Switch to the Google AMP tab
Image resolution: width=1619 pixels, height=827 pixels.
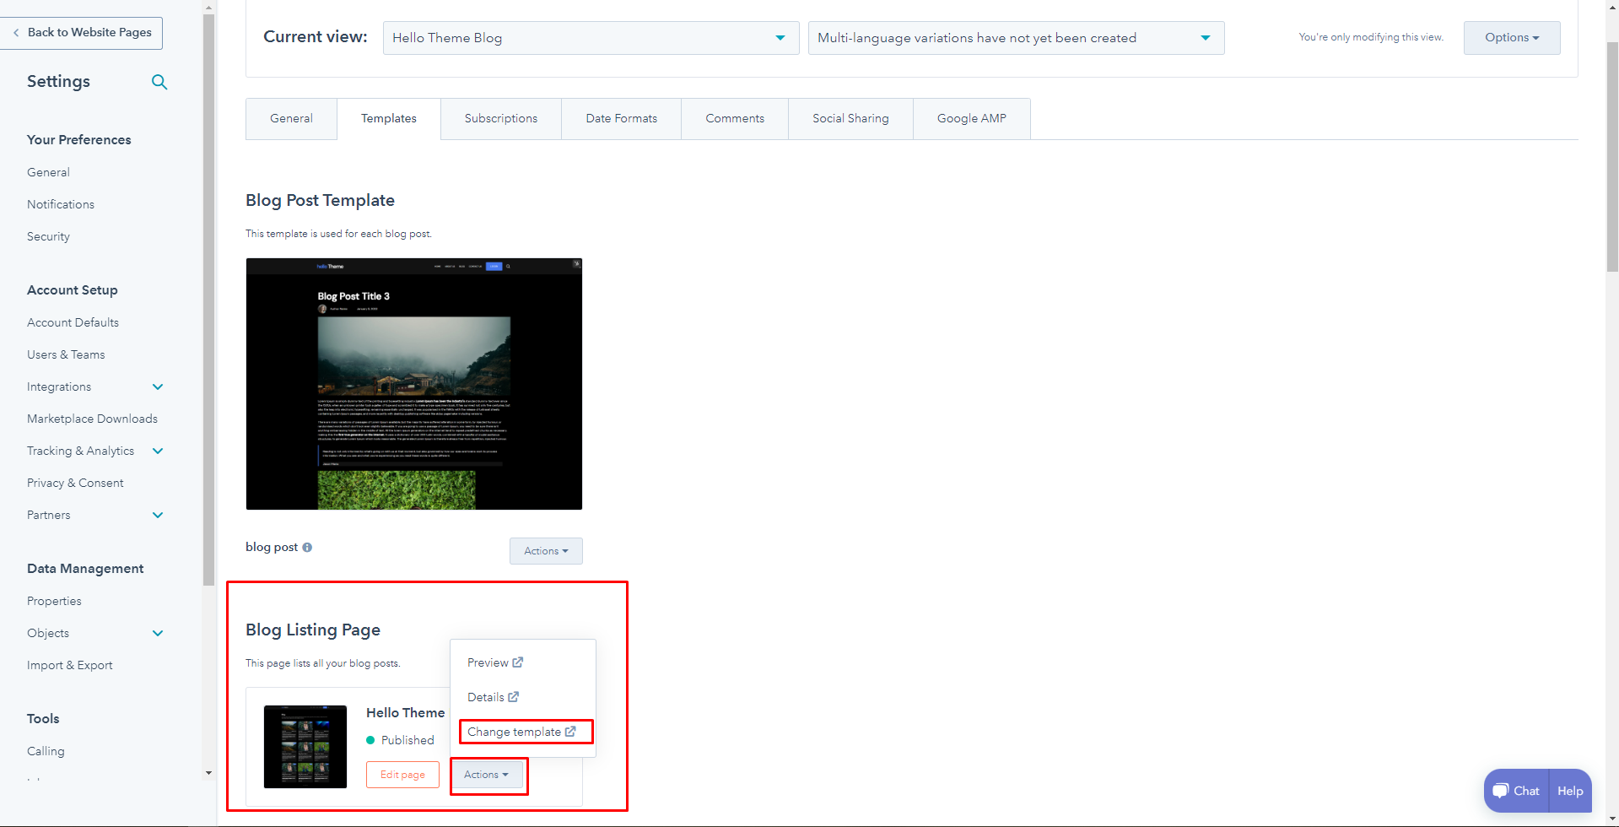tap(971, 119)
